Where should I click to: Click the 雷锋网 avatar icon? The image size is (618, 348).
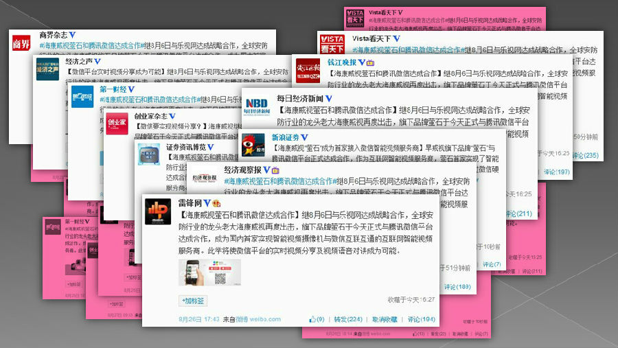(x=158, y=211)
